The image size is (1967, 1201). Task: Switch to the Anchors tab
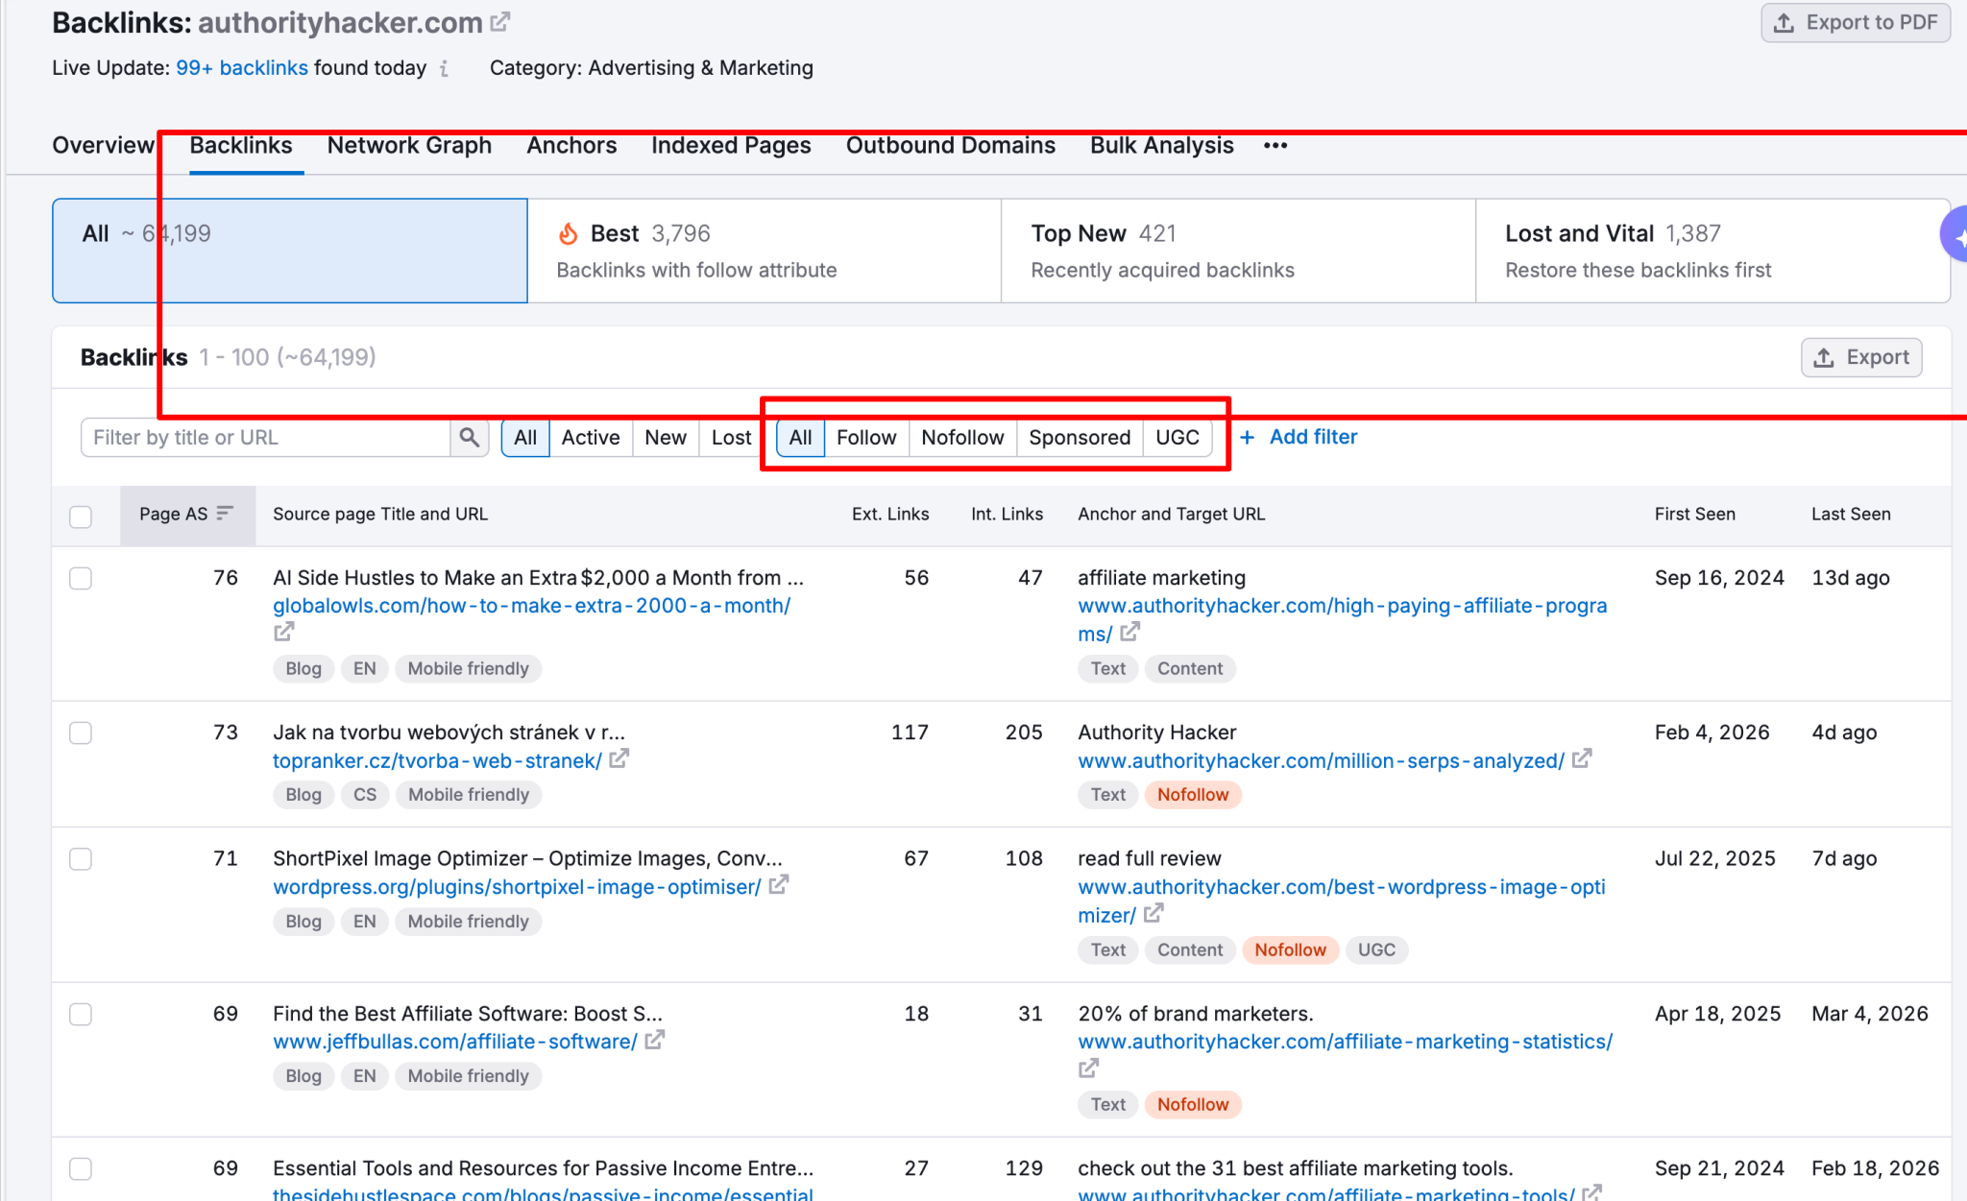coord(571,145)
